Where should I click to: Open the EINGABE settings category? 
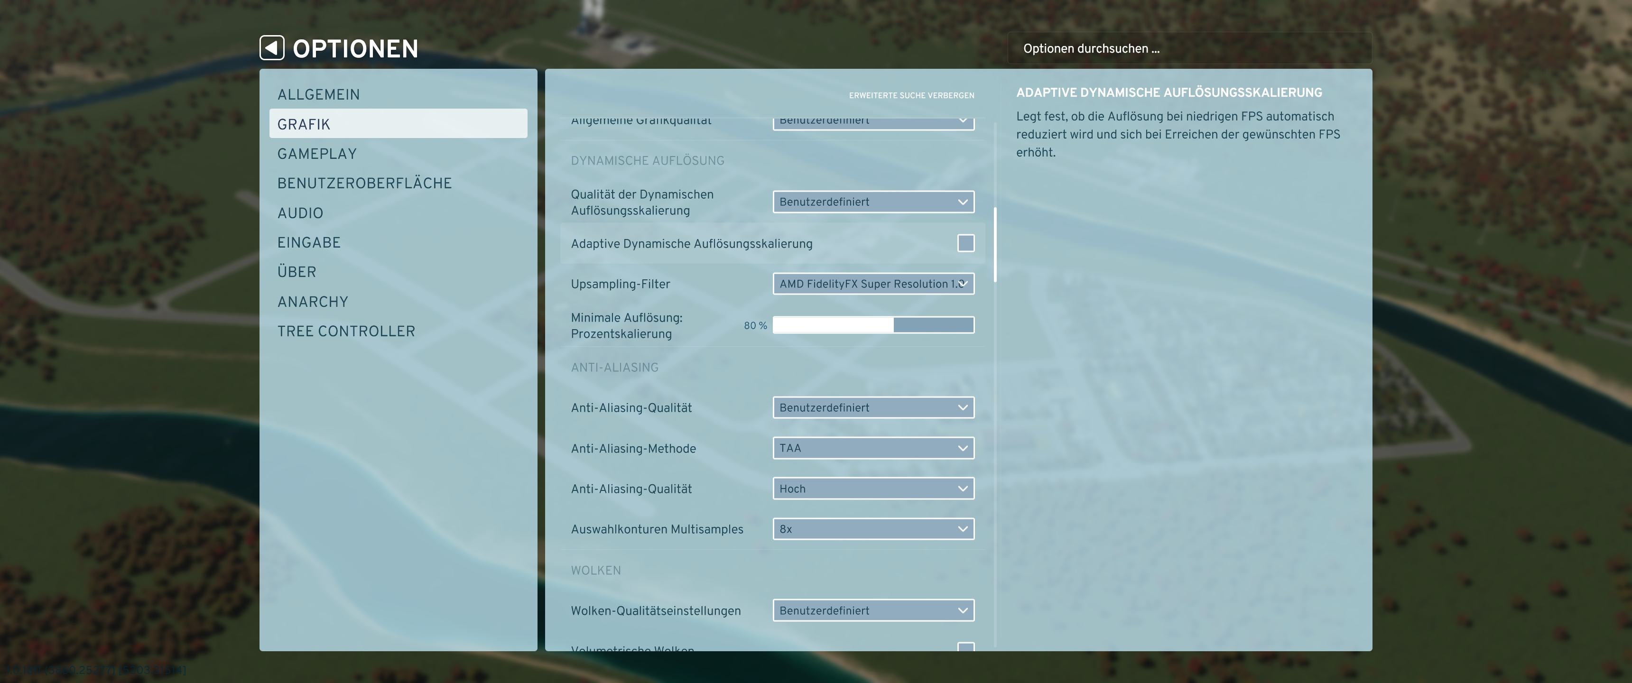coord(398,242)
